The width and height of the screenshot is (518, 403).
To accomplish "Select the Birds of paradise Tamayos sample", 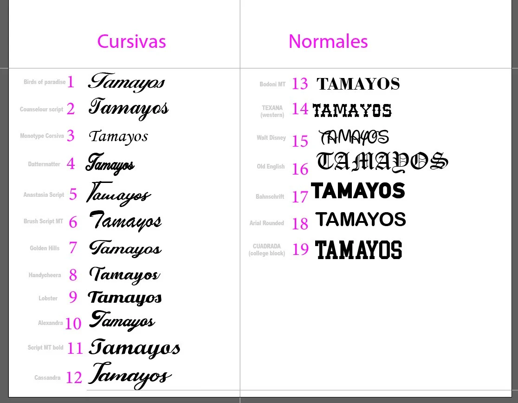I will click(x=126, y=82).
